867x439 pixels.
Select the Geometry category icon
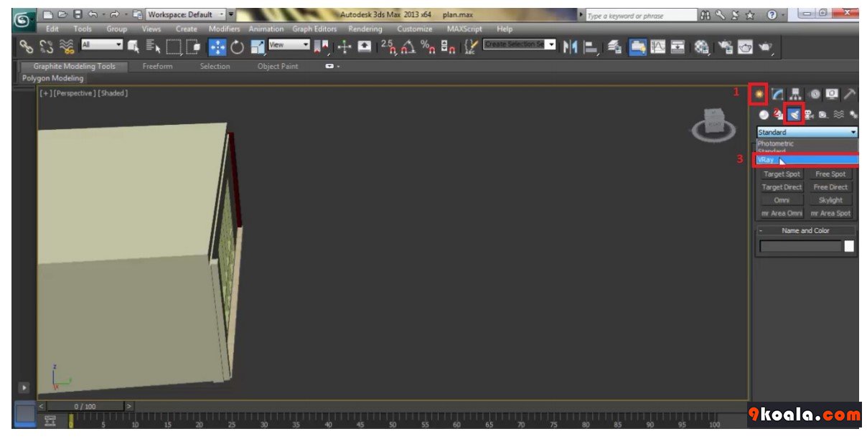[764, 114]
